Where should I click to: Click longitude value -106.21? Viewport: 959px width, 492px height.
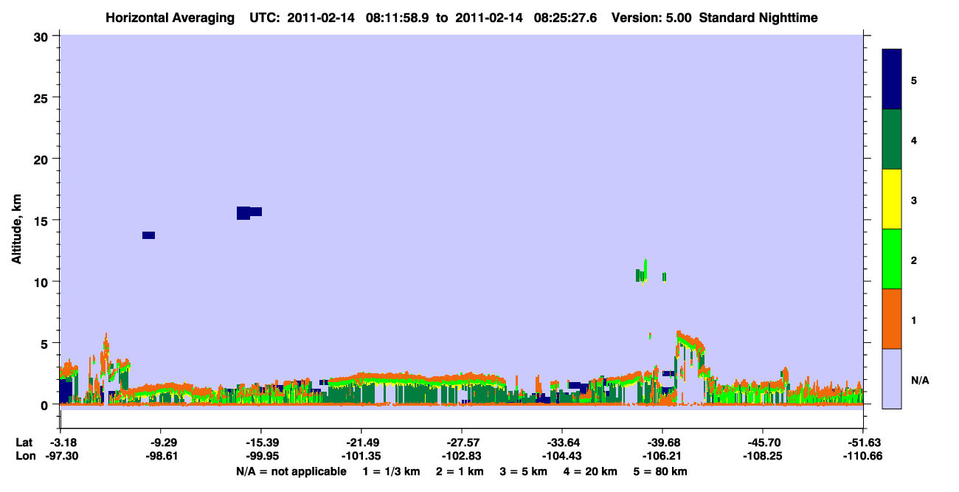(x=662, y=456)
